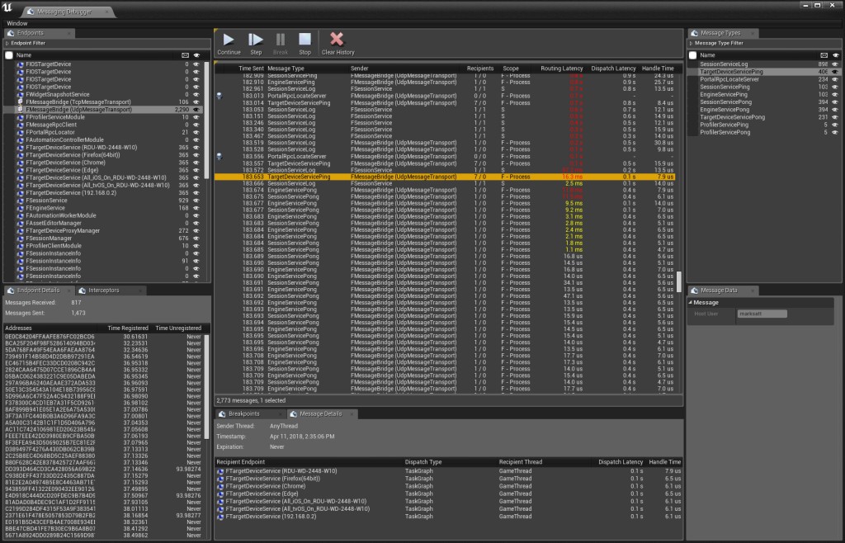Viewport: 845px width, 543px height.
Task: Sort messages by the Scope column header
Action: click(511, 68)
